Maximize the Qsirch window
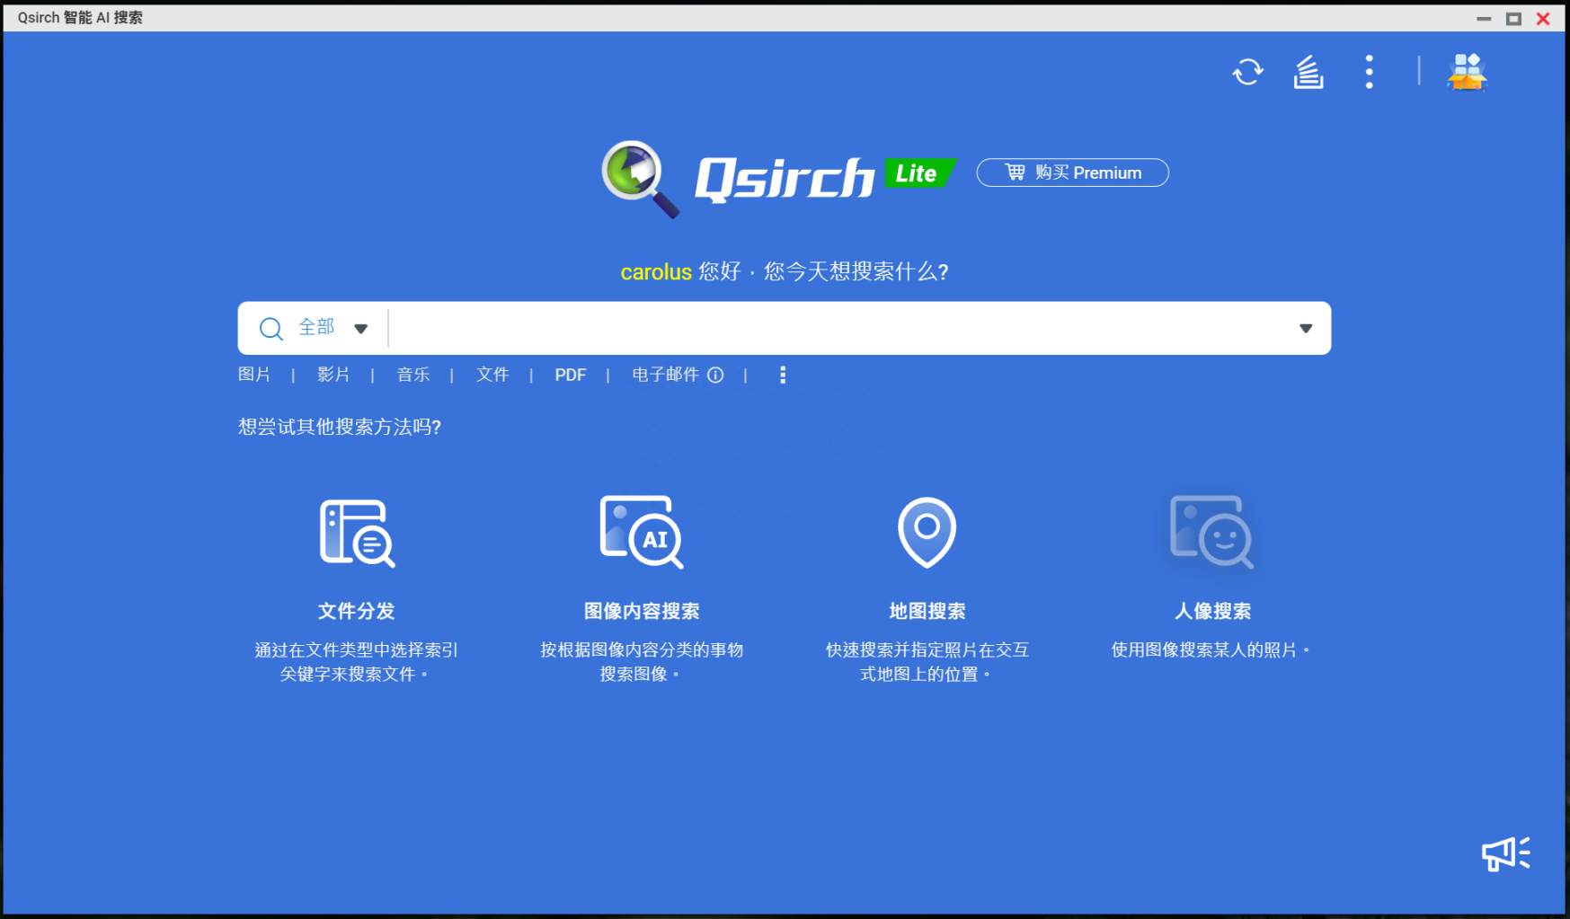The width and height of the screenshot is (1570, 919). 1513,18
